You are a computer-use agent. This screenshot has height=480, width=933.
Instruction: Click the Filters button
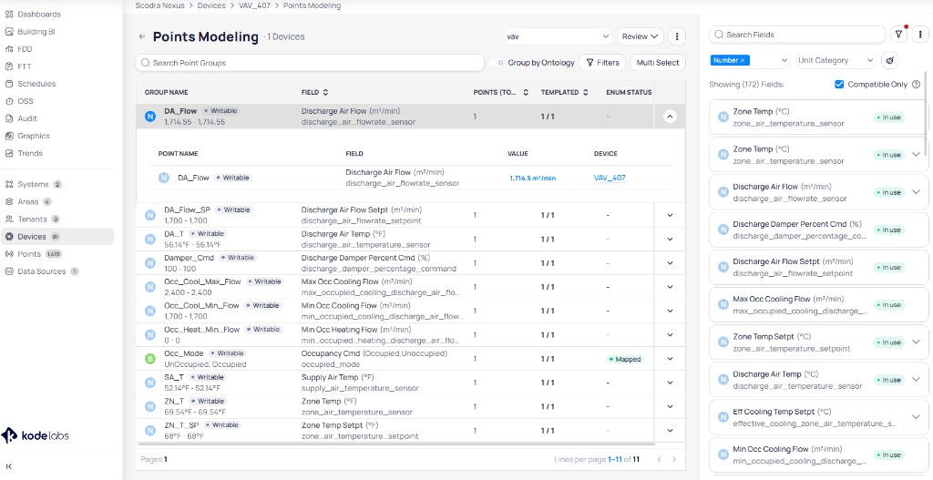602,63
